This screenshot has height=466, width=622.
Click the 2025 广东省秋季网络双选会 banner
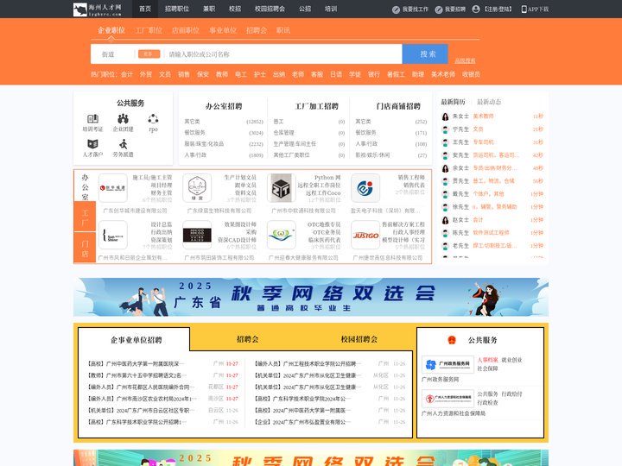(x=311, y=297)
